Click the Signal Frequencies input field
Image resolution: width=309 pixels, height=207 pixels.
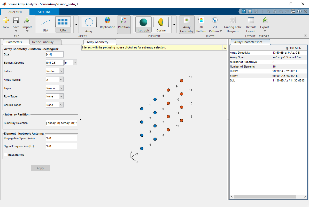[x=61, y=146]
